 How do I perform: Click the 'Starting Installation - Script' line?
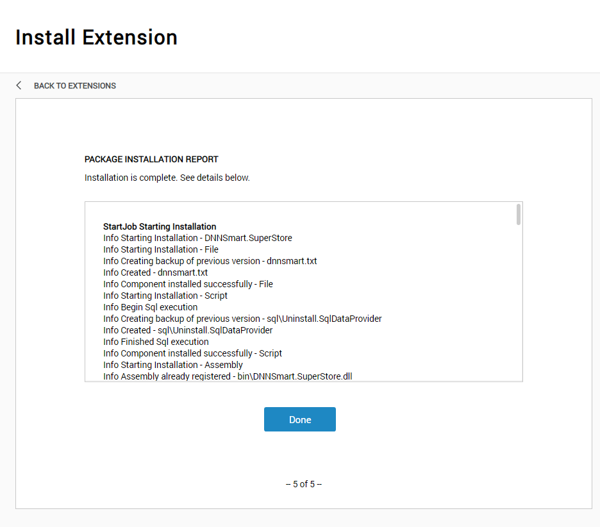pos(165,296)
